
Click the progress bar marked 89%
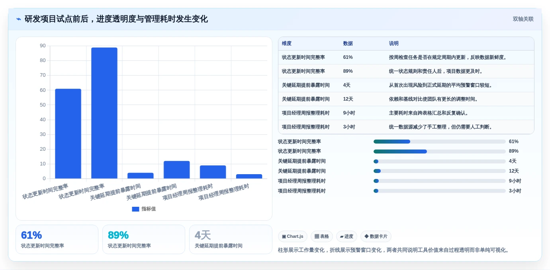[x=440, y=152]
